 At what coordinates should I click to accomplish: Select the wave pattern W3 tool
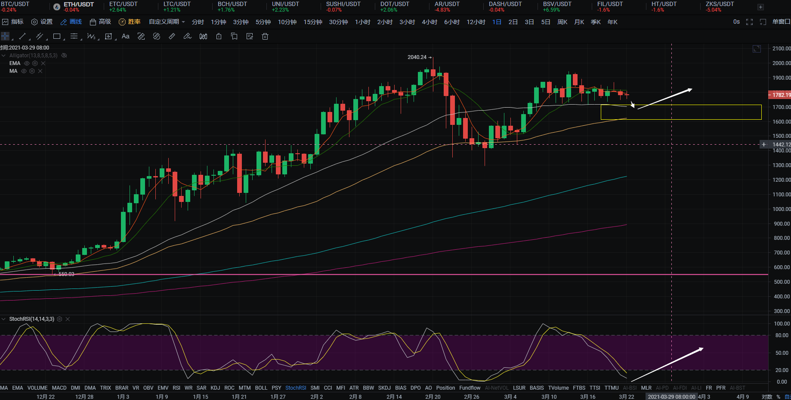(91, 37)
